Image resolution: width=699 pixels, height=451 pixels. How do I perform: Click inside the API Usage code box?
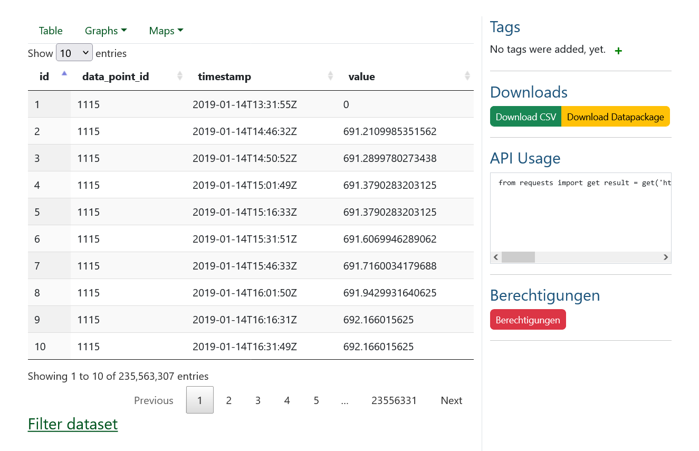(580, 212)
